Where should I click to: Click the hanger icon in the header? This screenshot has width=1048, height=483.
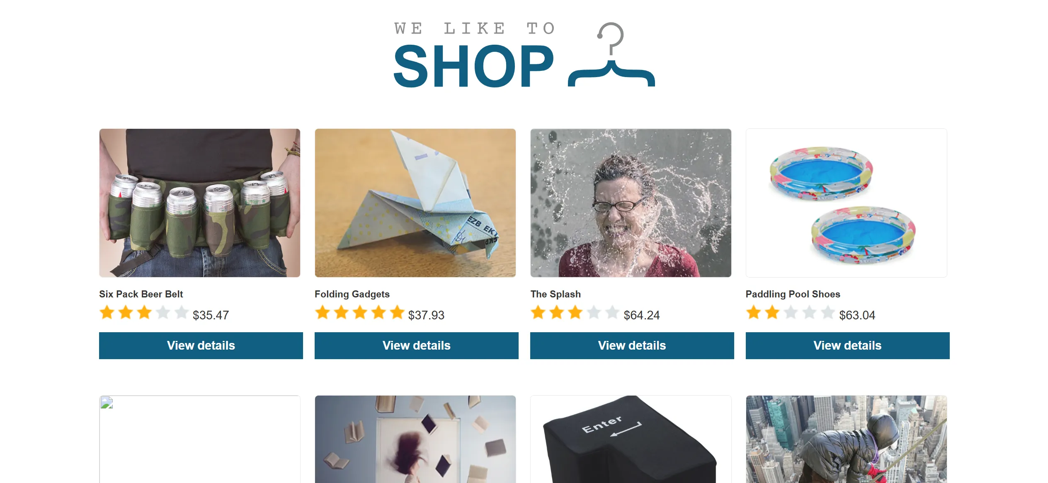point(611,55)
